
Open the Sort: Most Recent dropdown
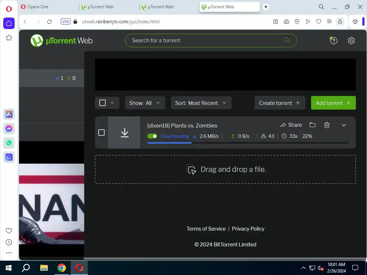[x=201, y=103]
